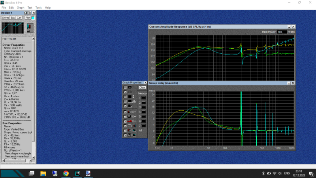
Task: Click the Input Power field showing 500
Action: point(282,32)
